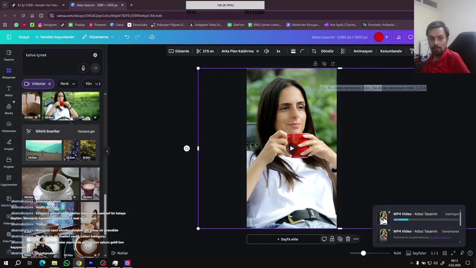Delete the page with the trash icon
The width and height of the screenshot is (476, 268).
coord(348,239)
